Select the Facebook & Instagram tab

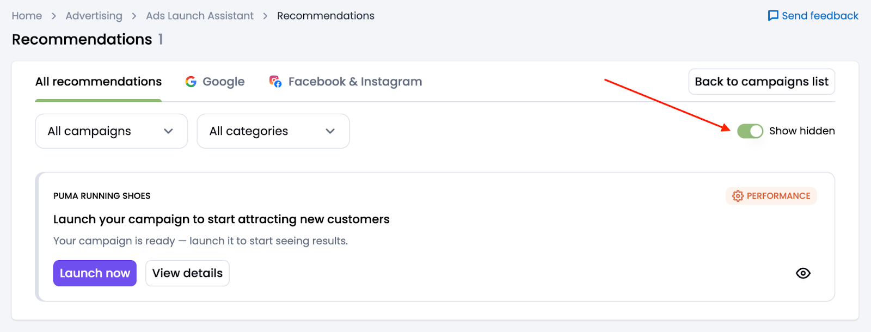355,82
